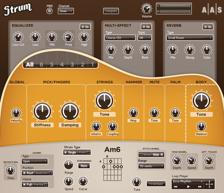Click the Pick Damping knob
Screen dimensions: 224x193
pos(70,111)
